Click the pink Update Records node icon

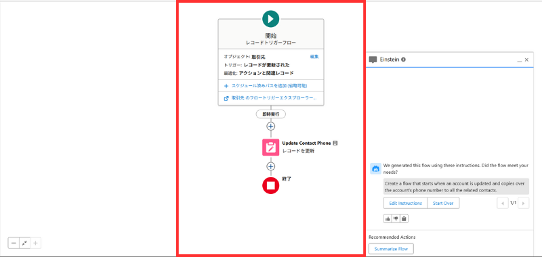[270, 147]
